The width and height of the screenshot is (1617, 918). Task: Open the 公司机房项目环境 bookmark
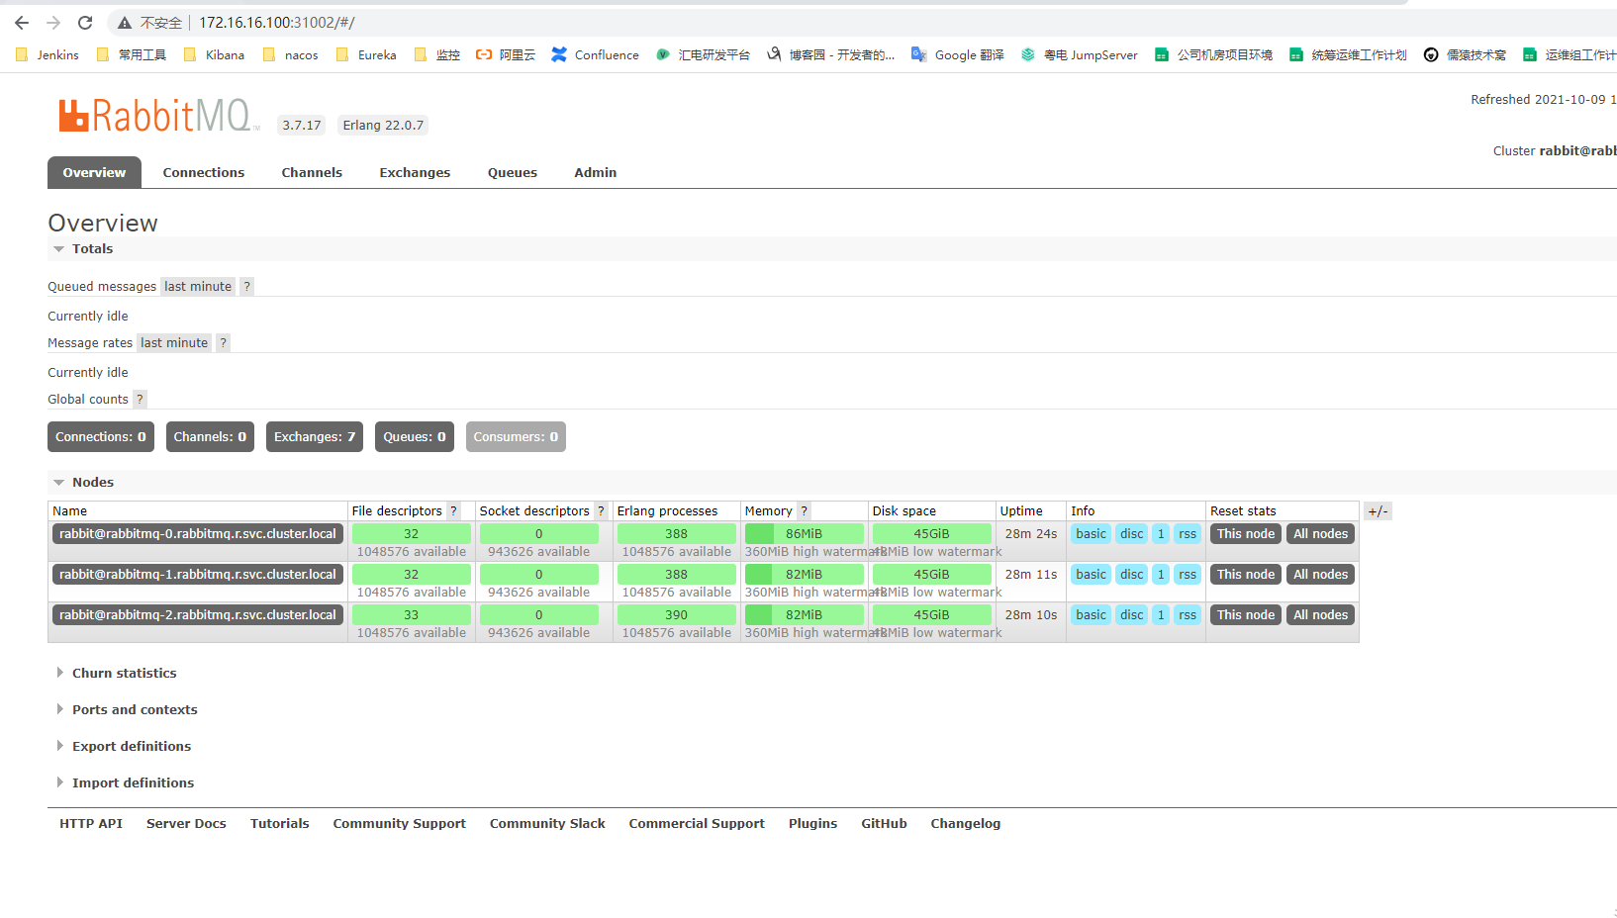coord(1213,55)
